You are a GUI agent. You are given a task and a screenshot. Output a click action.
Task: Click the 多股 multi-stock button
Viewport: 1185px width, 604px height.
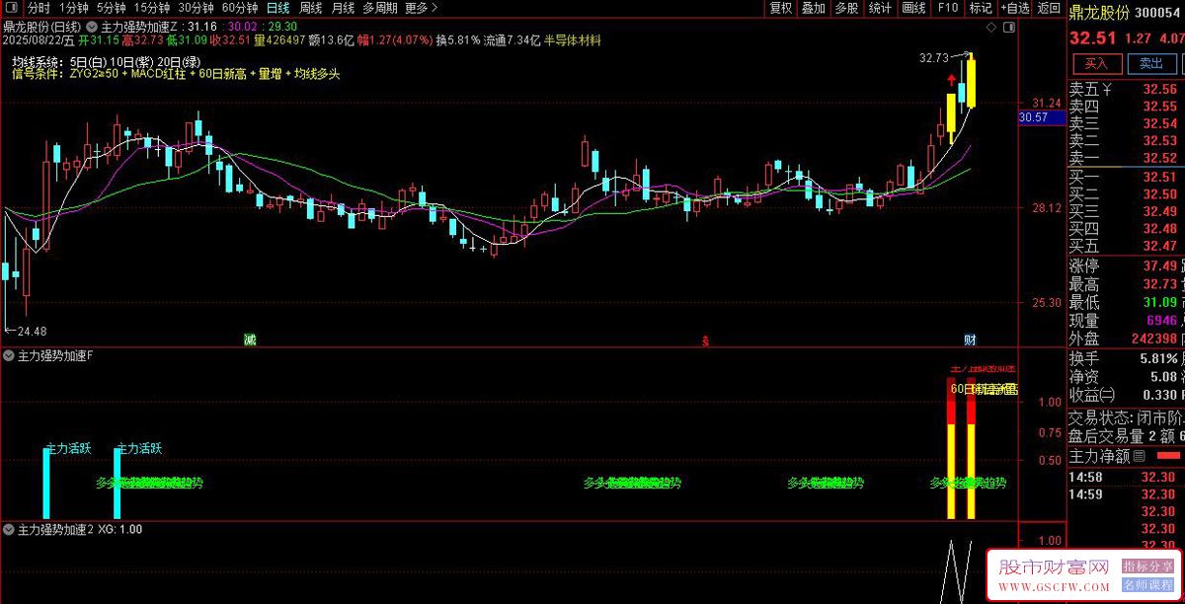[x=846, y=8]
